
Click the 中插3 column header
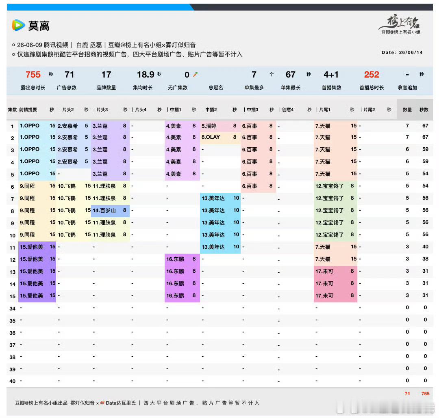point(252,110)
